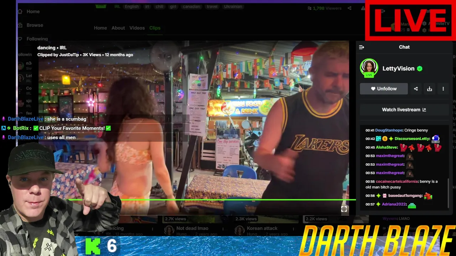
Task: Click Adriana2022 username in chat
Action: tap(394, 204)
